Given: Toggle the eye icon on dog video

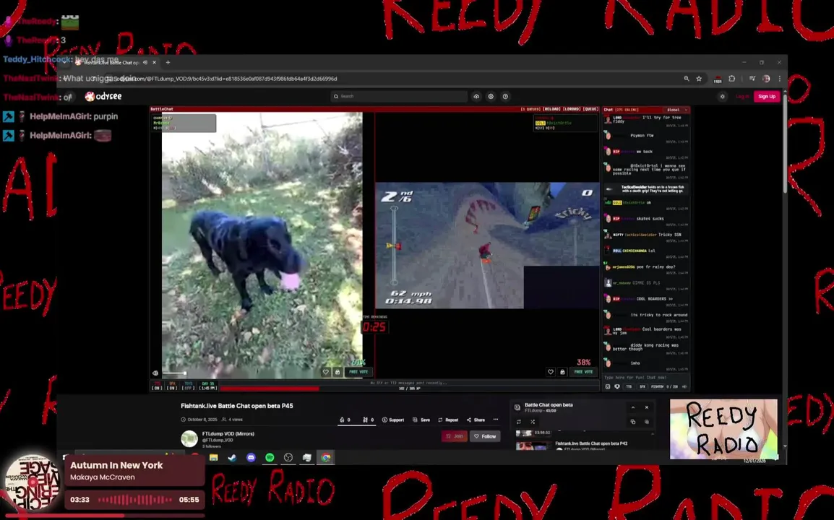Looking at the screenshot, I should (x=155, y=373).
